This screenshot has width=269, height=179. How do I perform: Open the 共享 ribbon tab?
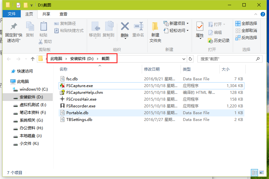point(46,14)
